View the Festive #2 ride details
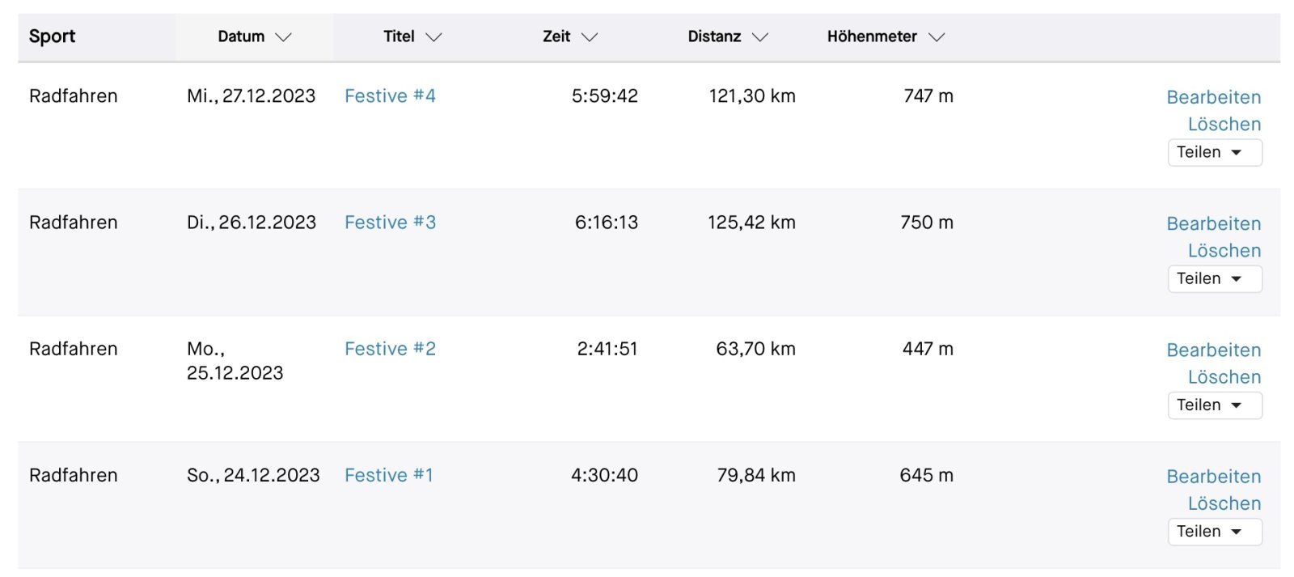 point(390,349)
